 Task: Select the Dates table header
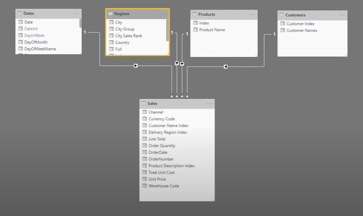(x=49, y=14)
